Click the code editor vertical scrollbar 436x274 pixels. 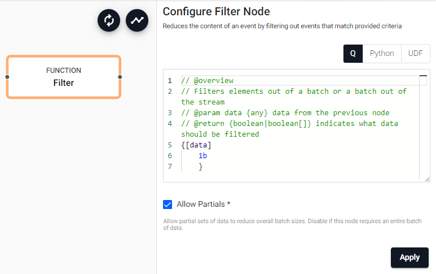tap(423, 127)
